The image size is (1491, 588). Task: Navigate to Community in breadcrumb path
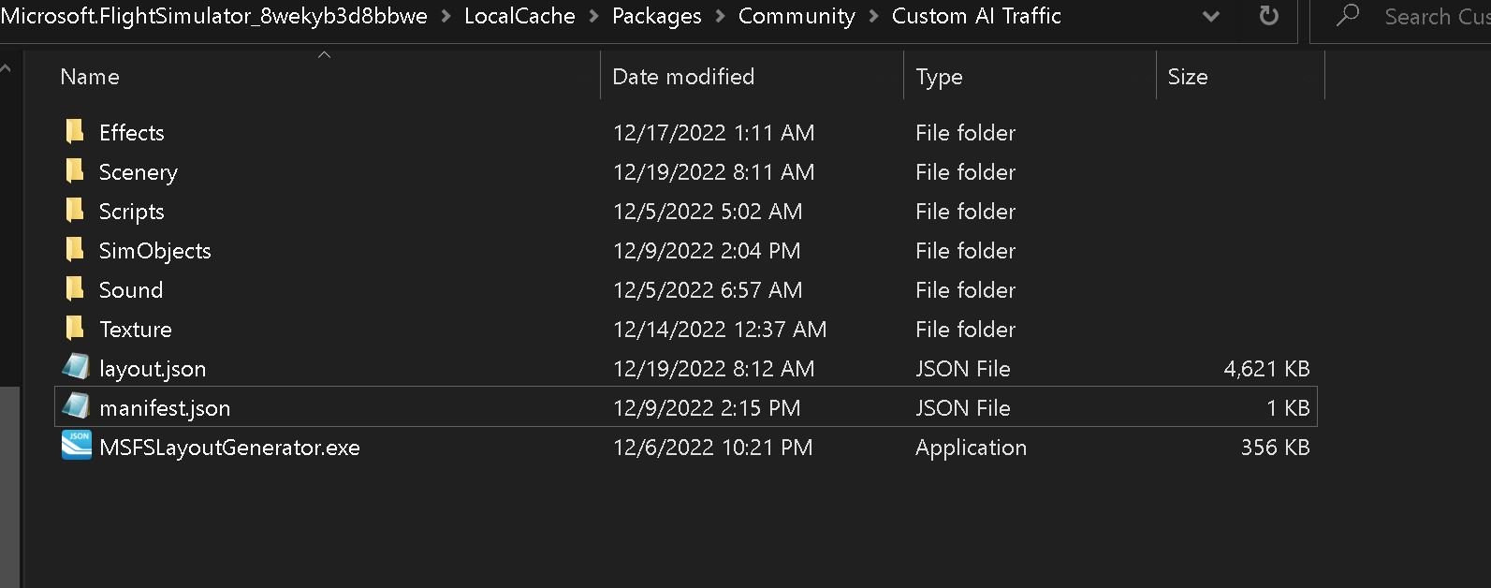tap(797, 16)
